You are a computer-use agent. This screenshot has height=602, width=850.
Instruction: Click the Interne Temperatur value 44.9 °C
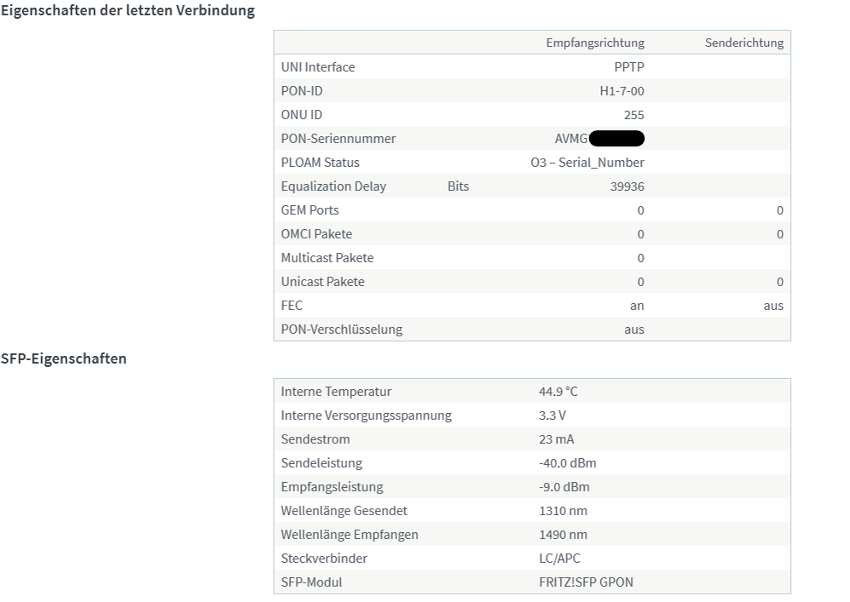pyautogui.click(x=558, y=392)
